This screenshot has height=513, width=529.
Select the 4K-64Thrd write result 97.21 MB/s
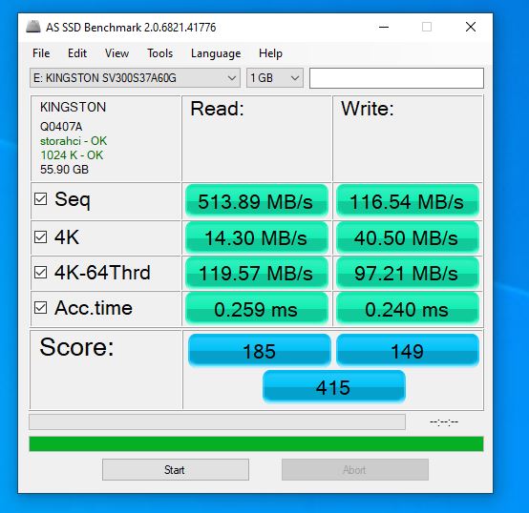(x=408, y=273)
